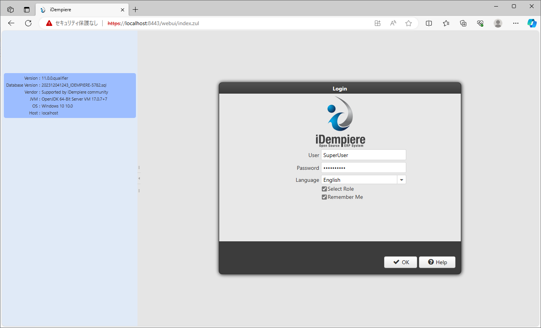Image resolution: width=541 pixels, height=328 pixels.
Task: Open the app available icon in address bar
Action: (378, 23)
